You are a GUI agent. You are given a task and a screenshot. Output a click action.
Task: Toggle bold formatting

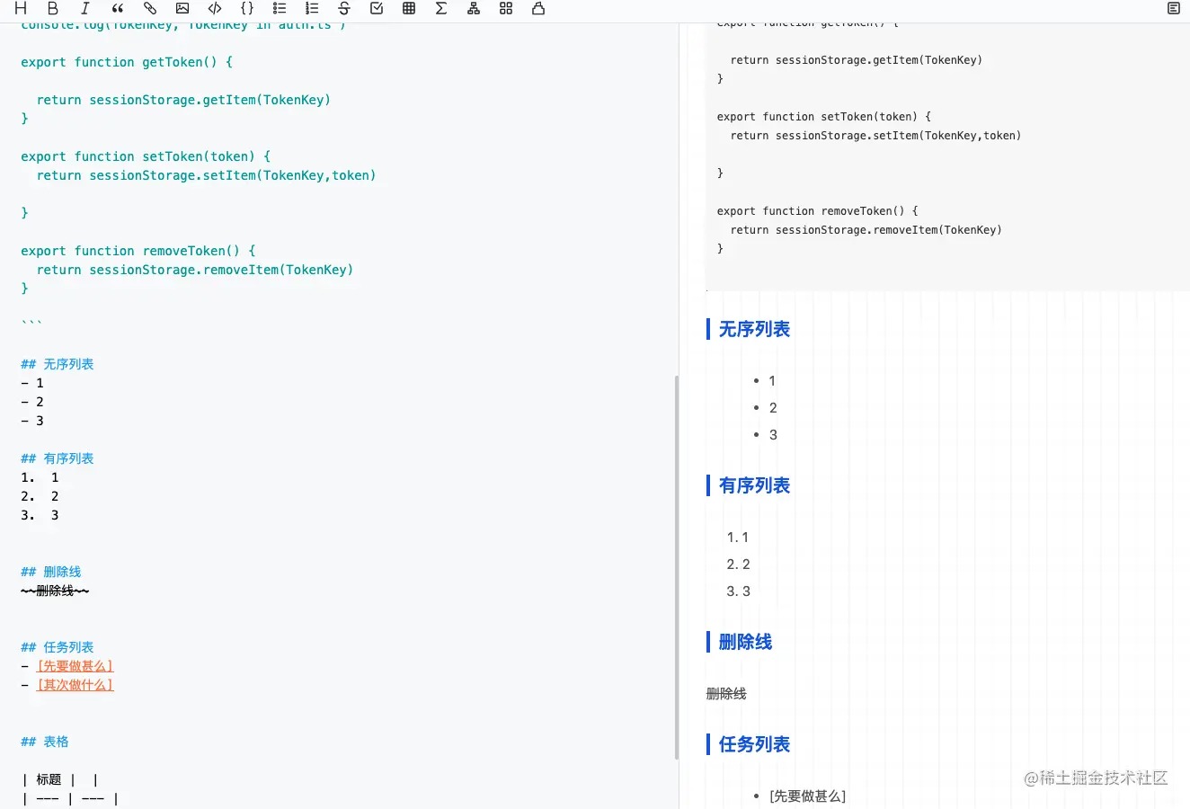[x=53, y=8]
